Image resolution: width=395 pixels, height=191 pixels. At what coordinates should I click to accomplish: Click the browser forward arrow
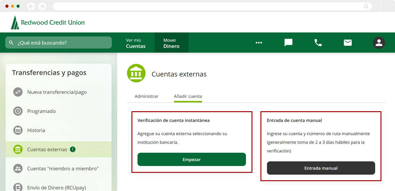(42, 6)
